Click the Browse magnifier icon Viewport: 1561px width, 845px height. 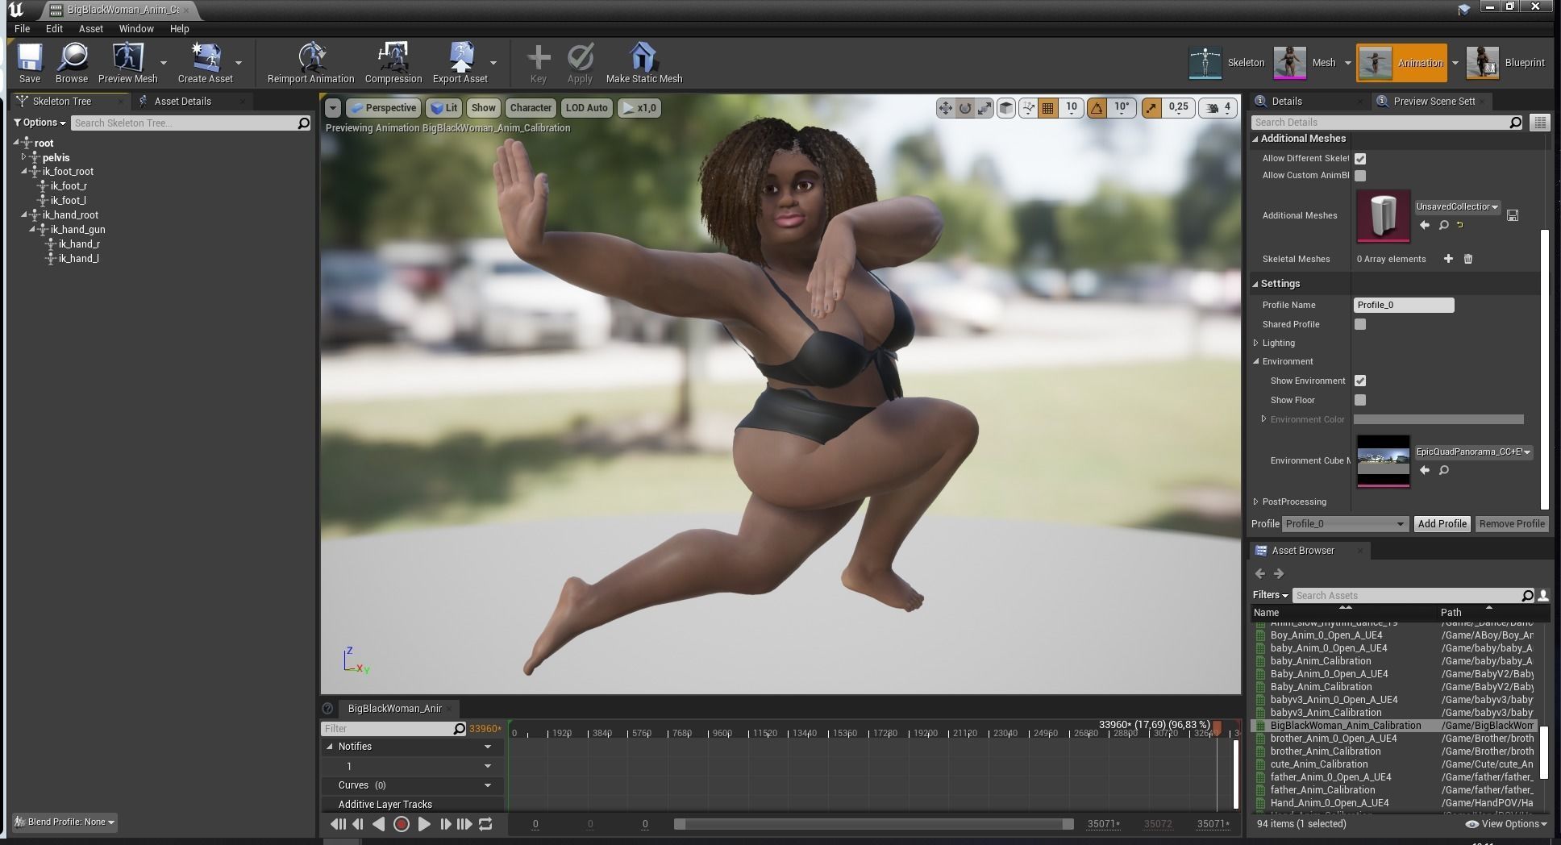72,58
